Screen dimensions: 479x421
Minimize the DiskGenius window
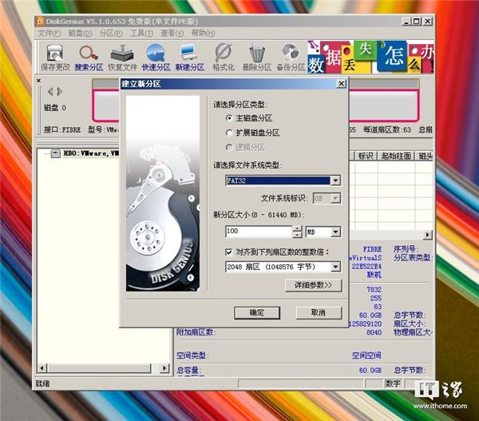[406, 22]
